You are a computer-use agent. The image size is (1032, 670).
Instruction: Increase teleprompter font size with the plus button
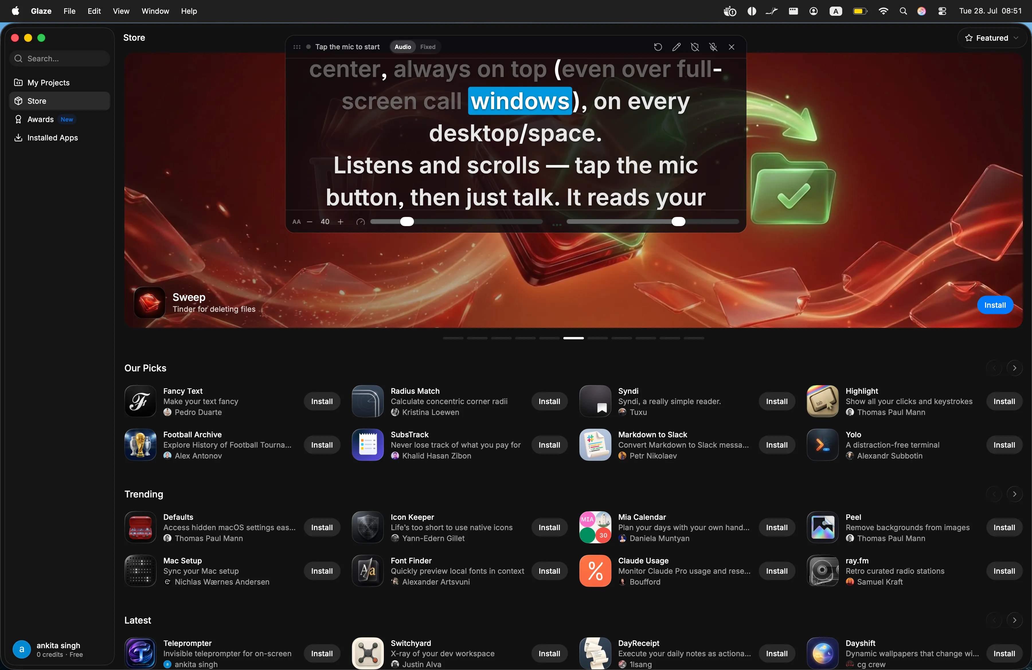(341, 222)
